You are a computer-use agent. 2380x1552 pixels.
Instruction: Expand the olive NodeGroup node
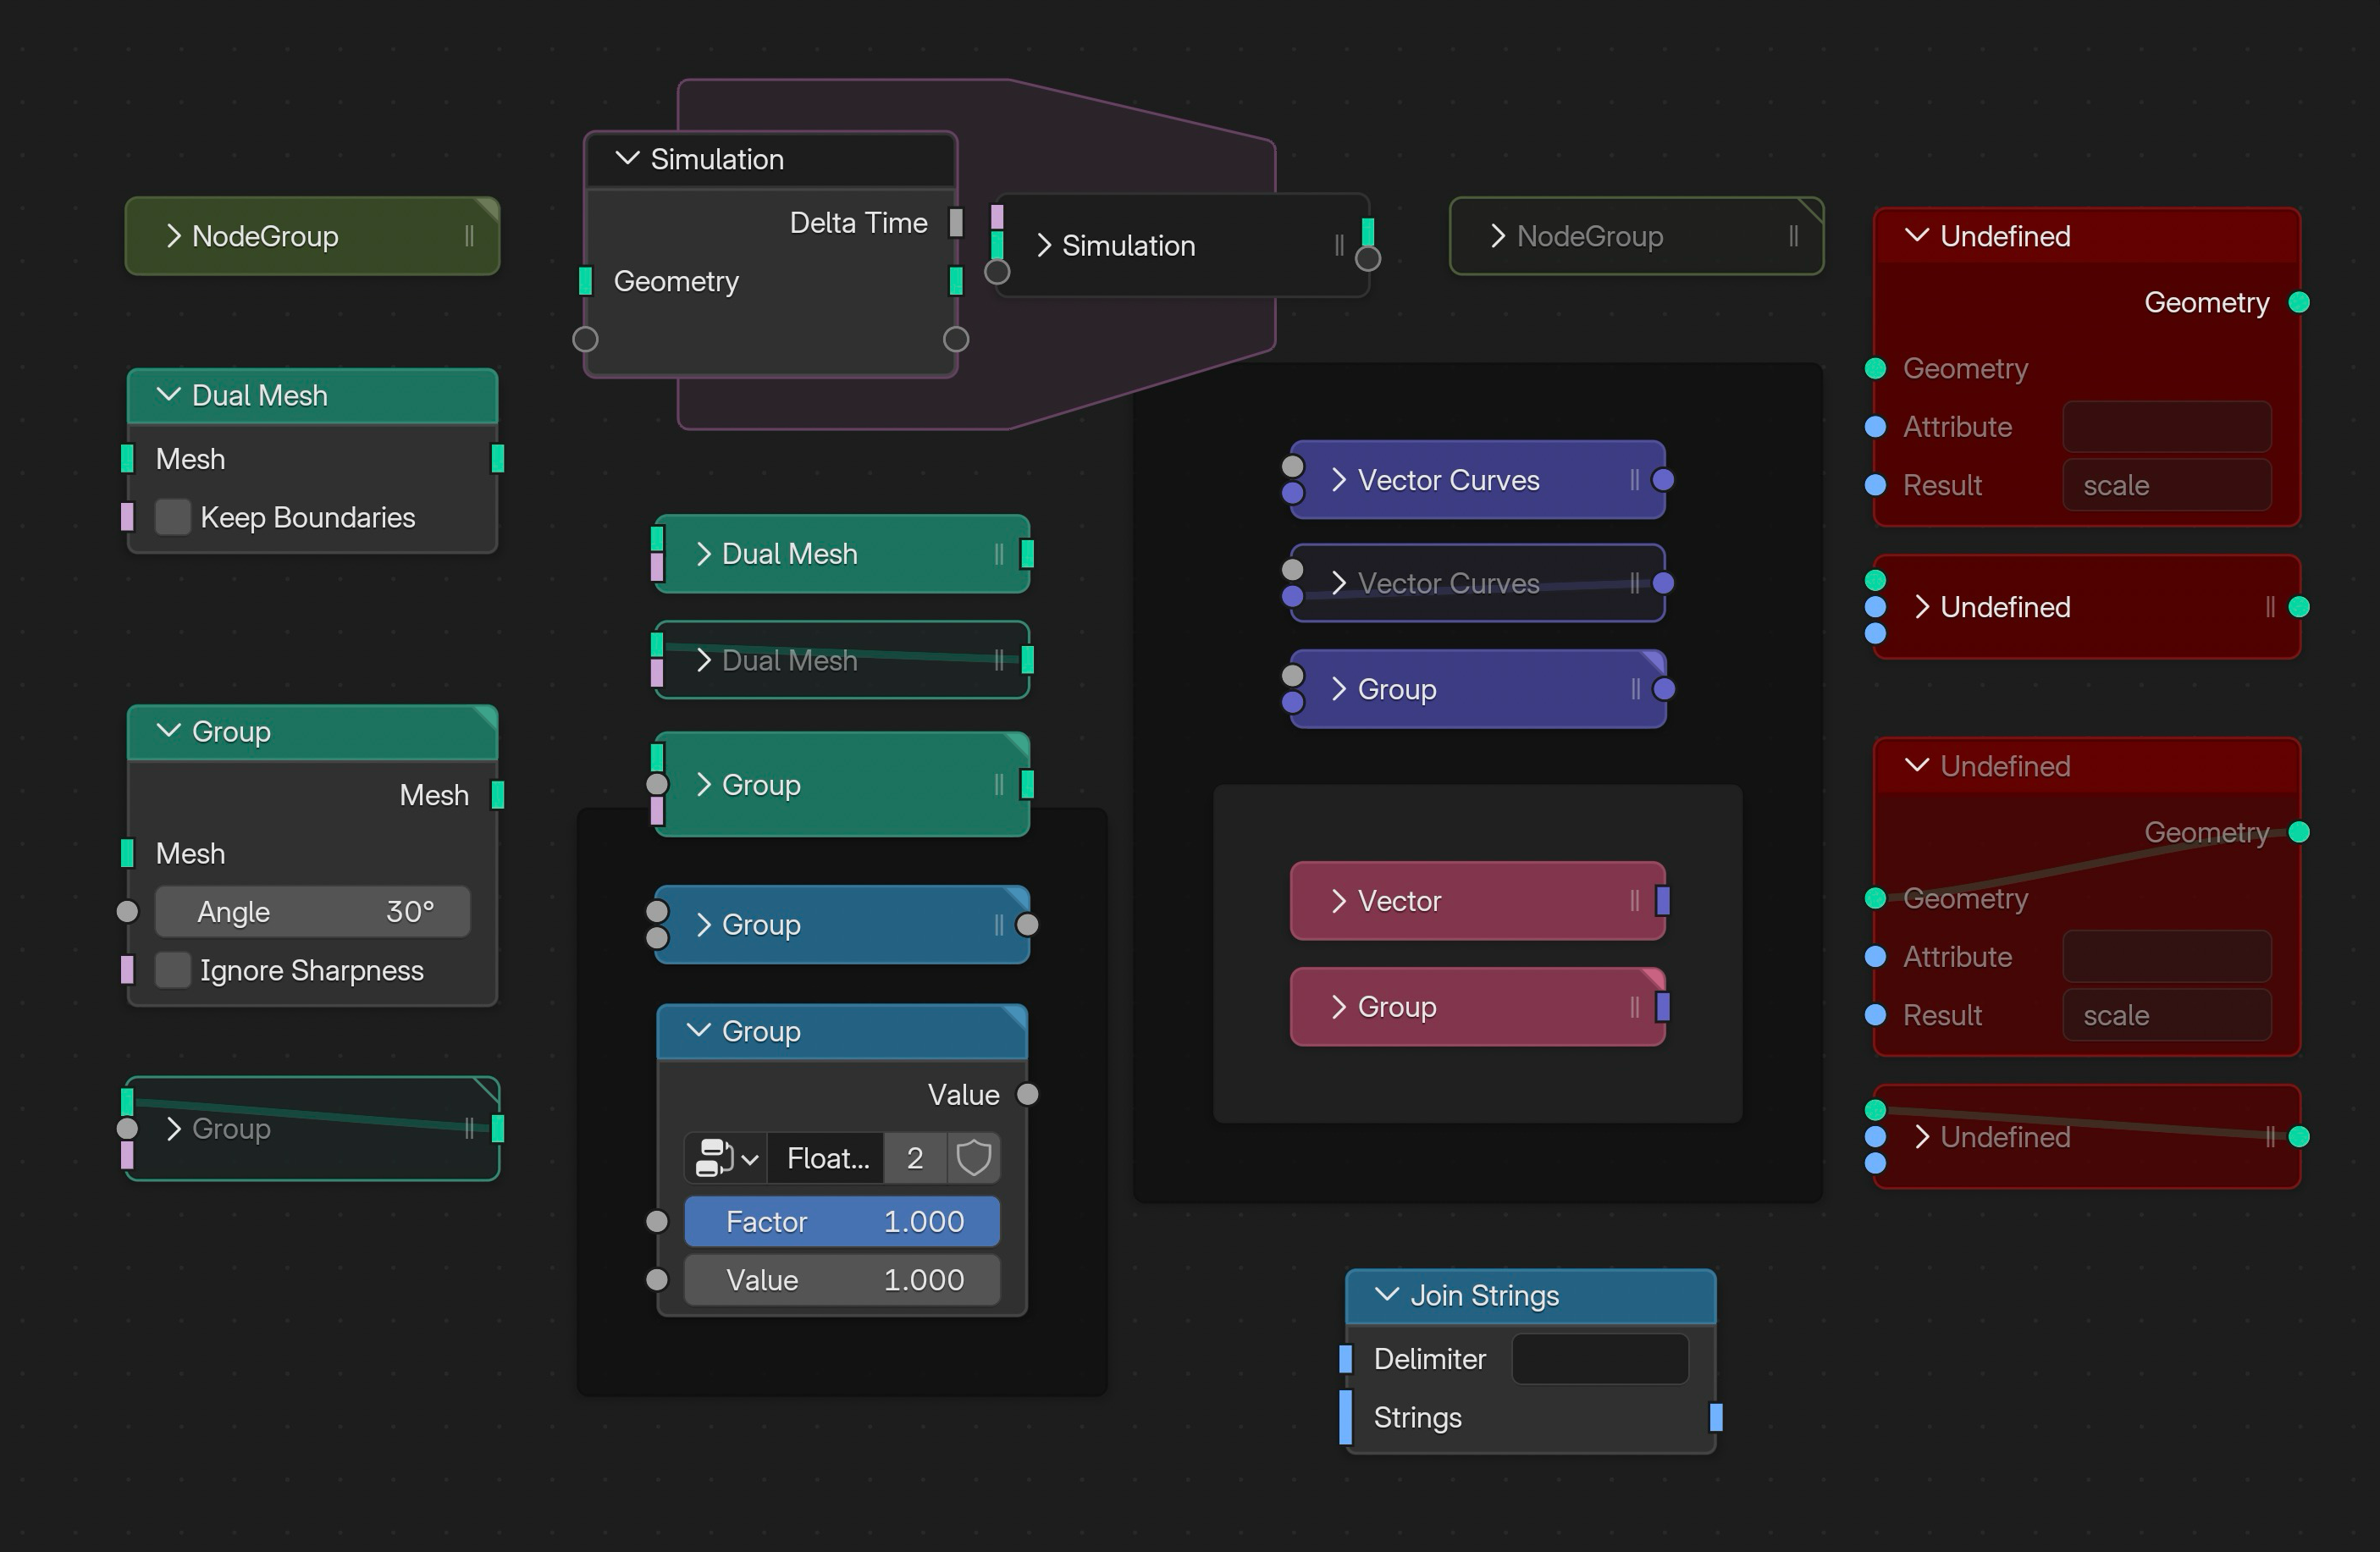click(x=173, y=236)
